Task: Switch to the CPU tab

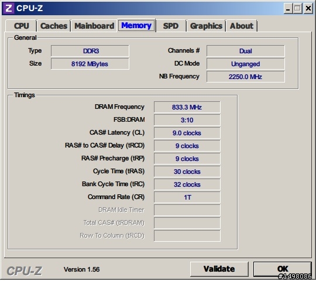Action: point(22,26)
